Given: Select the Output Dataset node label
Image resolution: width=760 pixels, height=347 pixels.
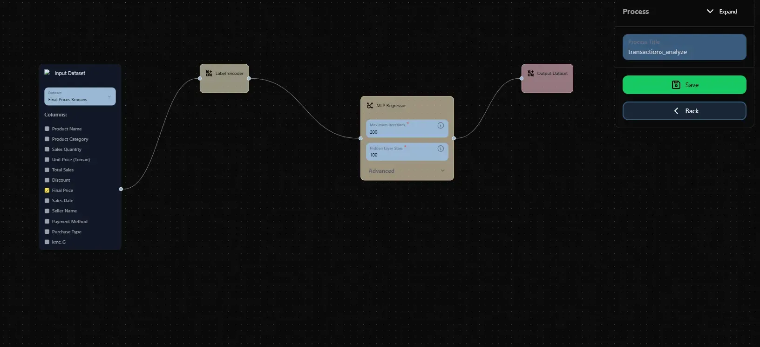Looking at the screenshot, I should click(x=552, y=74).
